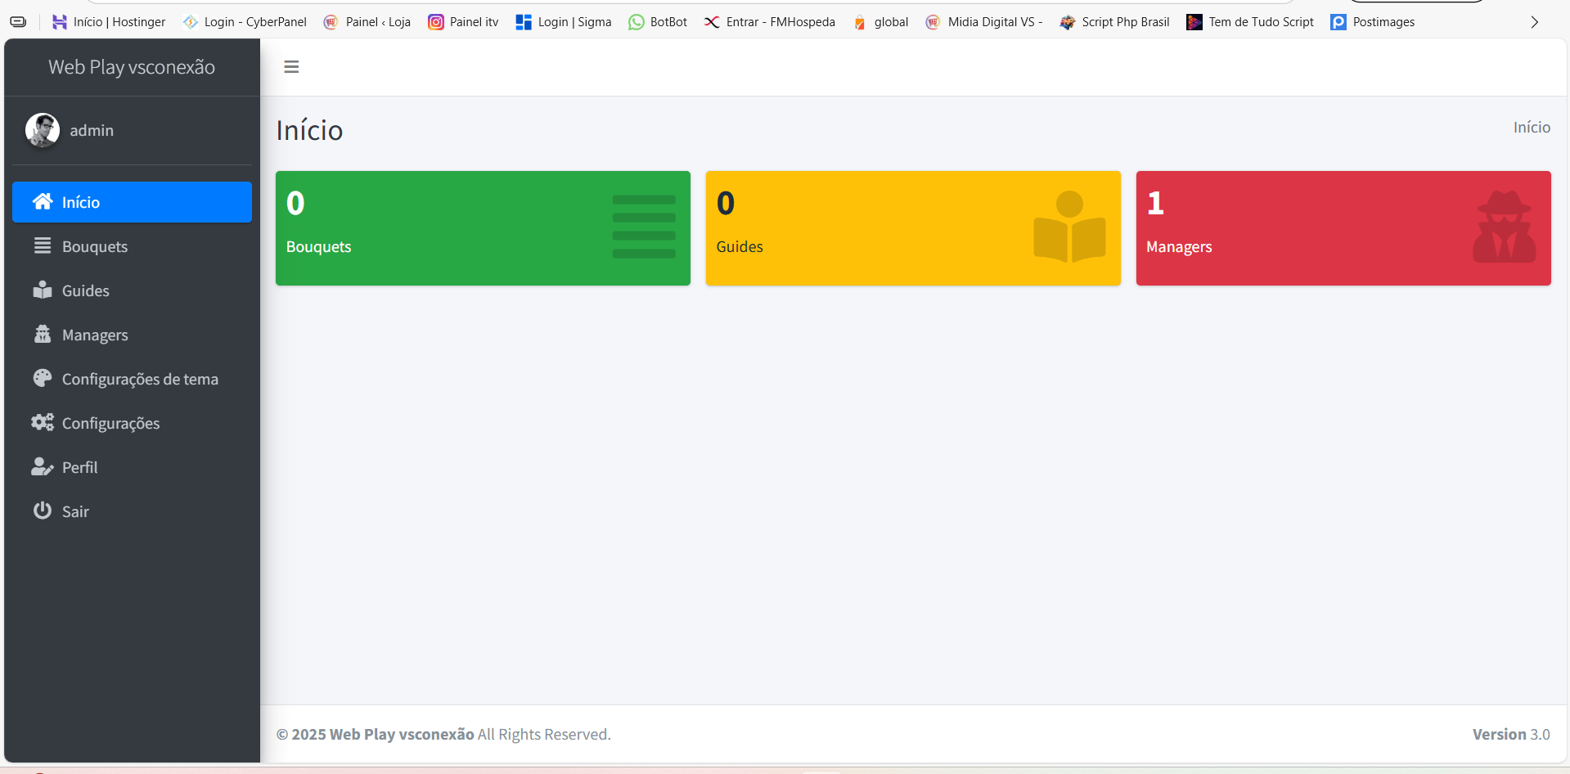This screenshot has height=774, width=1570.
Task: Open the yellow Guides stat card
Action: point(912,228)
